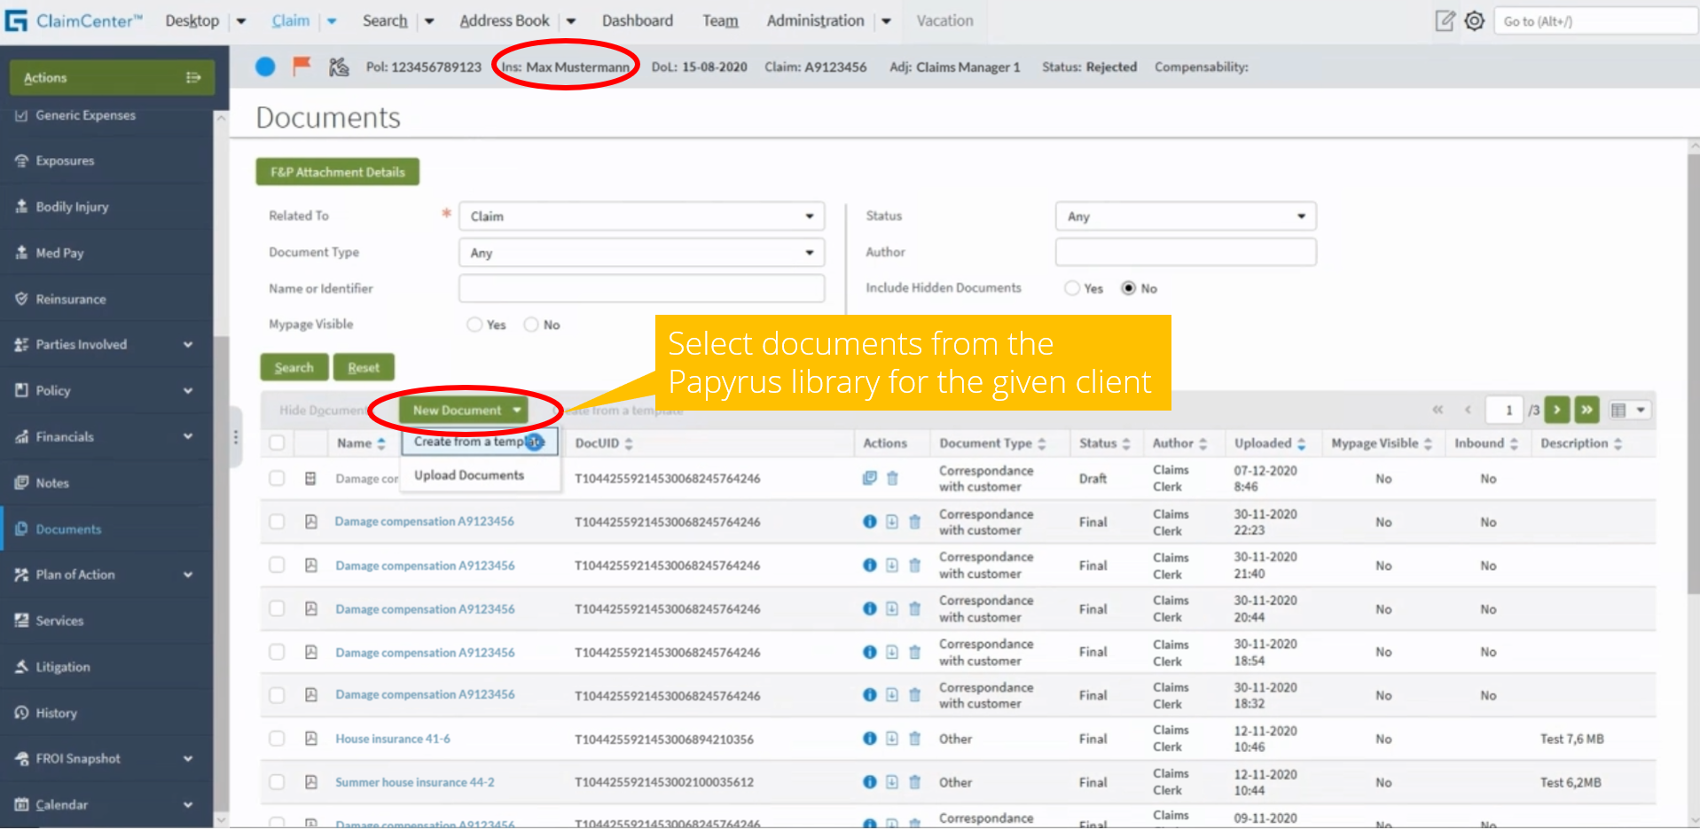Select the bodily injury indicator icon in header
This screenshot has height=830, width=1700.
(339, 66)
